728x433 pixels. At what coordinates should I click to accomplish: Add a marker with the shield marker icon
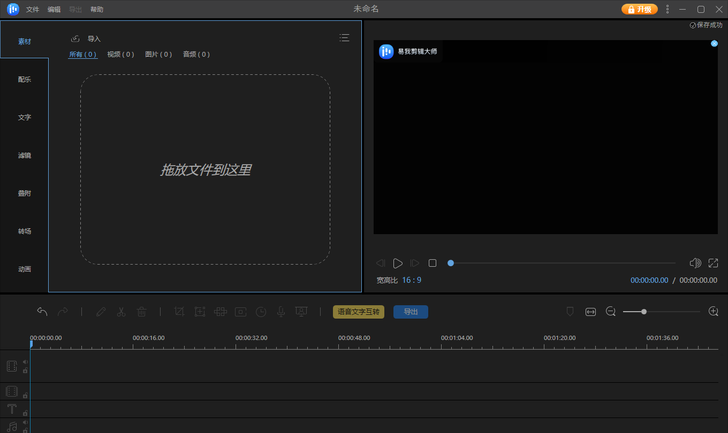pyautogui.click(x=570, y=312)
